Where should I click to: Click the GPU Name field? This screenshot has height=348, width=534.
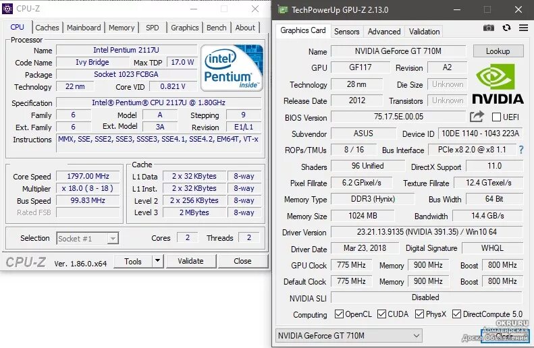coord(398,51)
